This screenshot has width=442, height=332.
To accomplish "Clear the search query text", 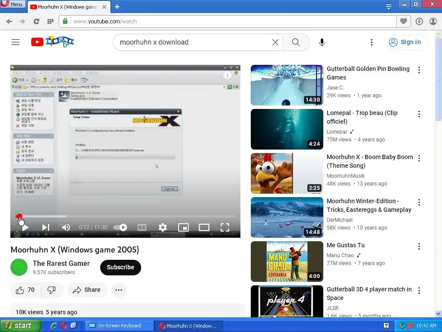I will coord(275,42).
